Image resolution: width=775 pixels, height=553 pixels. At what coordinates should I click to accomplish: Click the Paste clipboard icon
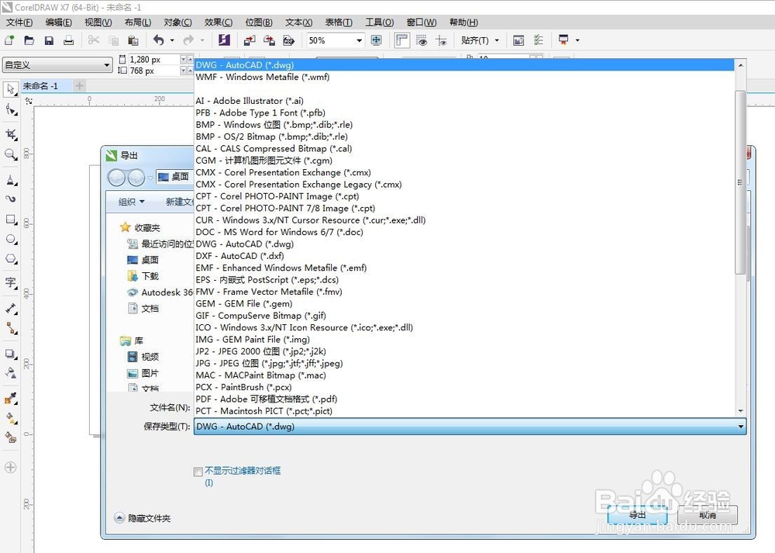coord(133,40)
